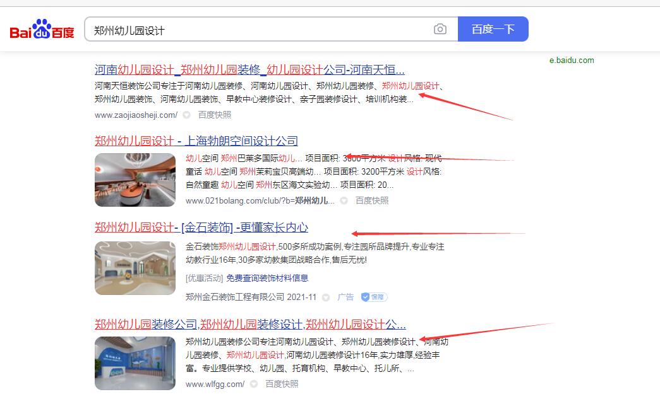Expand dropdown icon beside 021bolang.com URL
Screen dimensions: 660x404
click(x=344, y=201)
